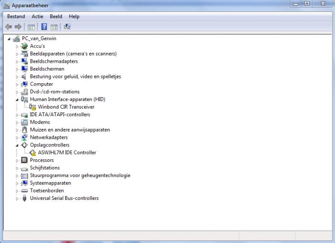Viewport: 335px width, 243px height.
Task: Select Dvd-/cd-rom-stations label
Action: pyautogui.click(x=55, y=92)
